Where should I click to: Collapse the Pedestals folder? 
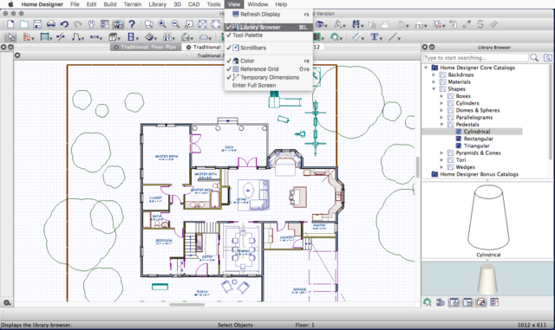[x=441, y=124]
